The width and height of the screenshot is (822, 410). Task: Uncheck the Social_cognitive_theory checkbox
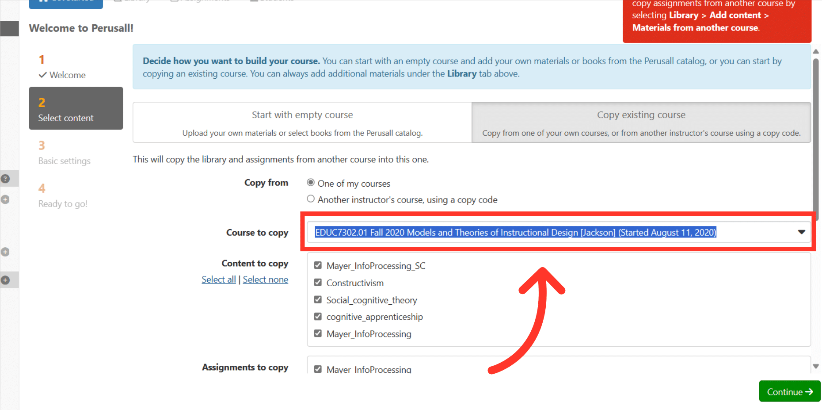pos(318,299)
